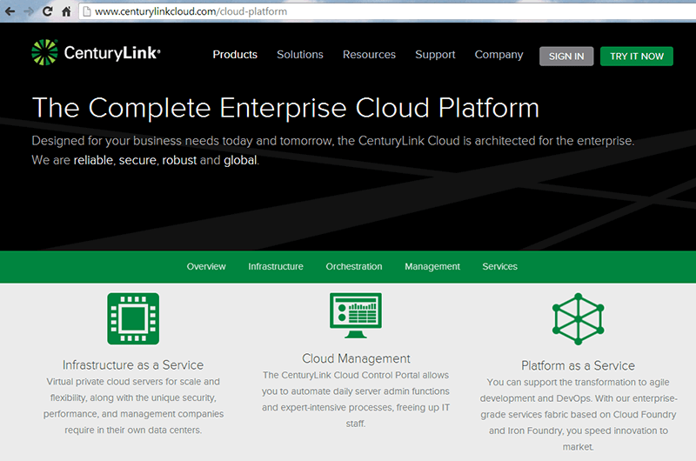696x461 pixels.
Task: Click the CenturyLink wordmark text
Action: tap(112, 53)
